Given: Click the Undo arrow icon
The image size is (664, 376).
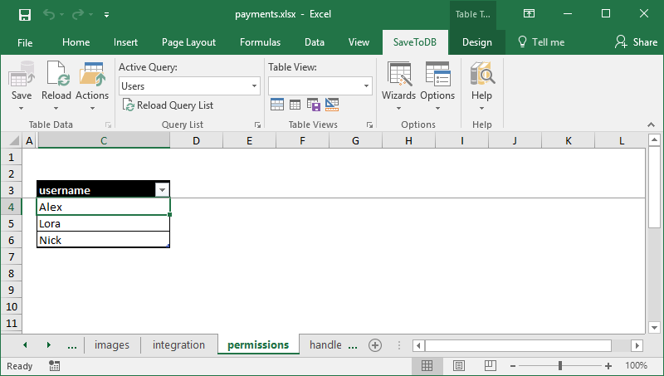Looking at the screenshot, I should pos(49,15).
